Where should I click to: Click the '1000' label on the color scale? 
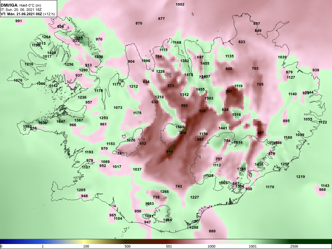tap(211, 246)
